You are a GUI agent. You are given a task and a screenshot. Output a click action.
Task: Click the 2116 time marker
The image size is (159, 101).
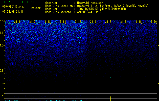click(x=93, y=22)
